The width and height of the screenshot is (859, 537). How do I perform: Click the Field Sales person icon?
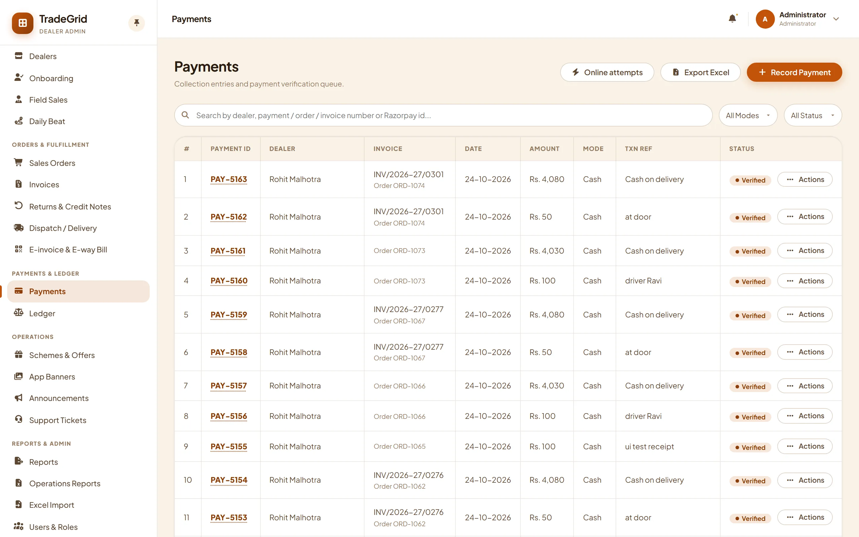tap(18, 99)
